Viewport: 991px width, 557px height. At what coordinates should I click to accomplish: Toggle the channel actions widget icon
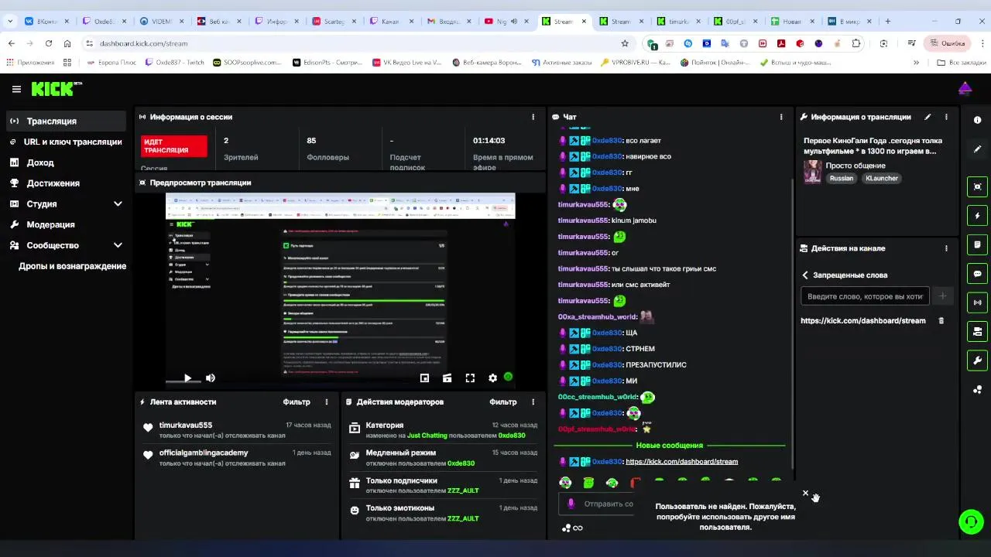point(977,332)
